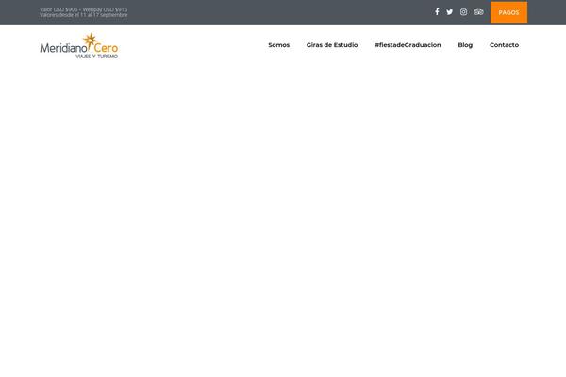Viewport: 566px width, 377px height.
Task: Navigate to the Contacto page
Action: point(505,45)
